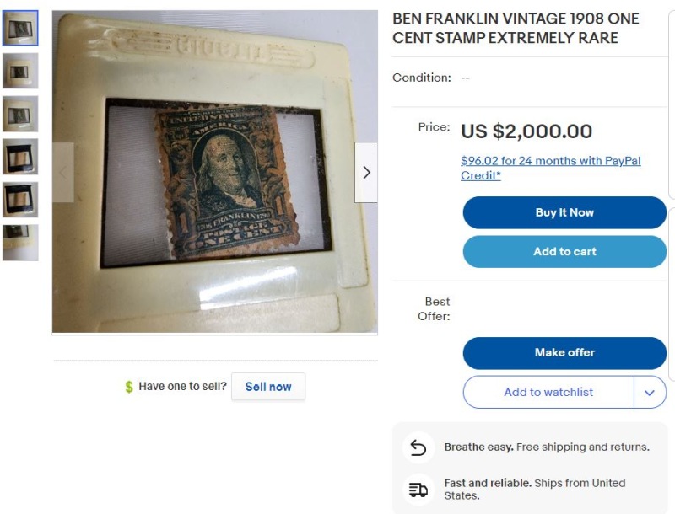Select the fifth stamp thumbnail
The image size is (675, 514).
20,200
